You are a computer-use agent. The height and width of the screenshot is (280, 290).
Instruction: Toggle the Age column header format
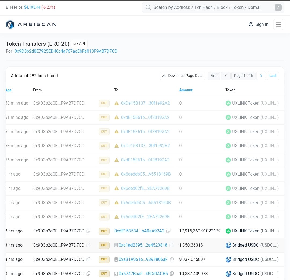9,90
